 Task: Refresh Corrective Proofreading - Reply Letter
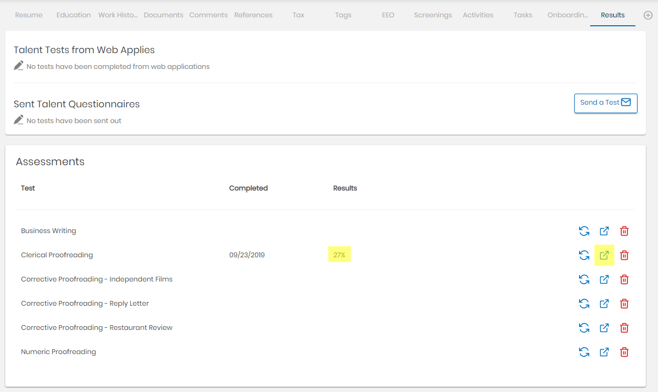(584, 304)
